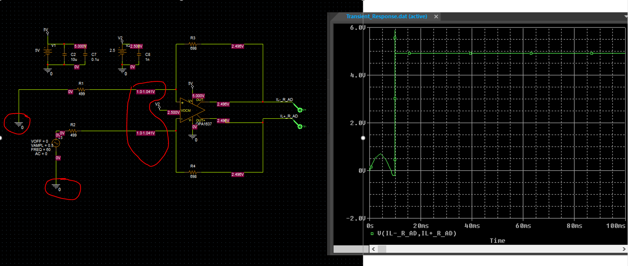Click the 40ms X-axis label
Image resolution: width=628 pixels, height=266 pixels.
tap(472, 226)
